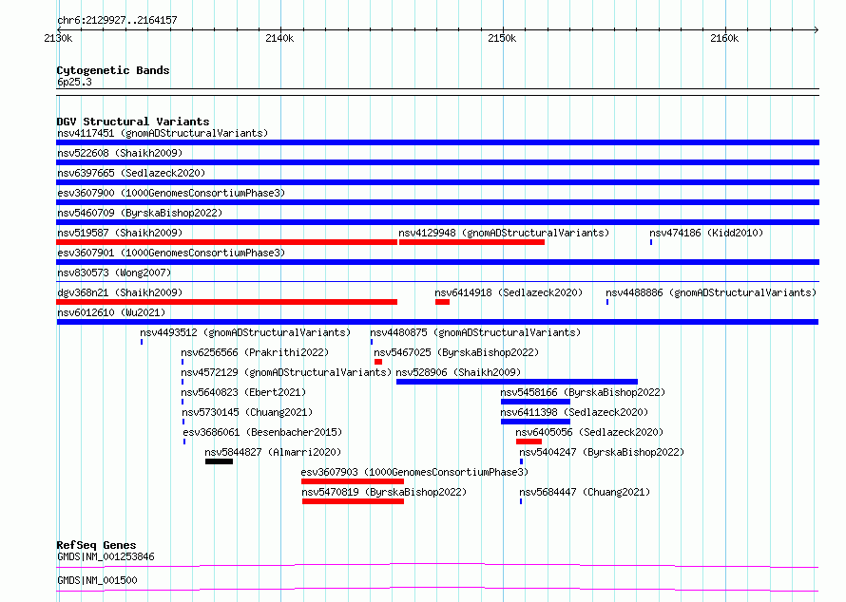Viewport: 846px width, 602px height.
Task: Click the thin blue line under nsv830573
Action: pyautogui.click(x=437, y=281)
